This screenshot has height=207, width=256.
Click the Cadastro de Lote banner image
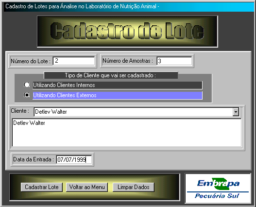[x=127, y=32]
